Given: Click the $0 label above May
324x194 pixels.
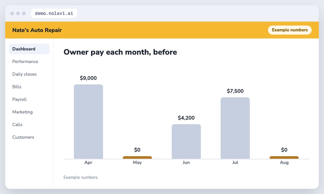Looking at the screenshot, I should click(137, 150).
